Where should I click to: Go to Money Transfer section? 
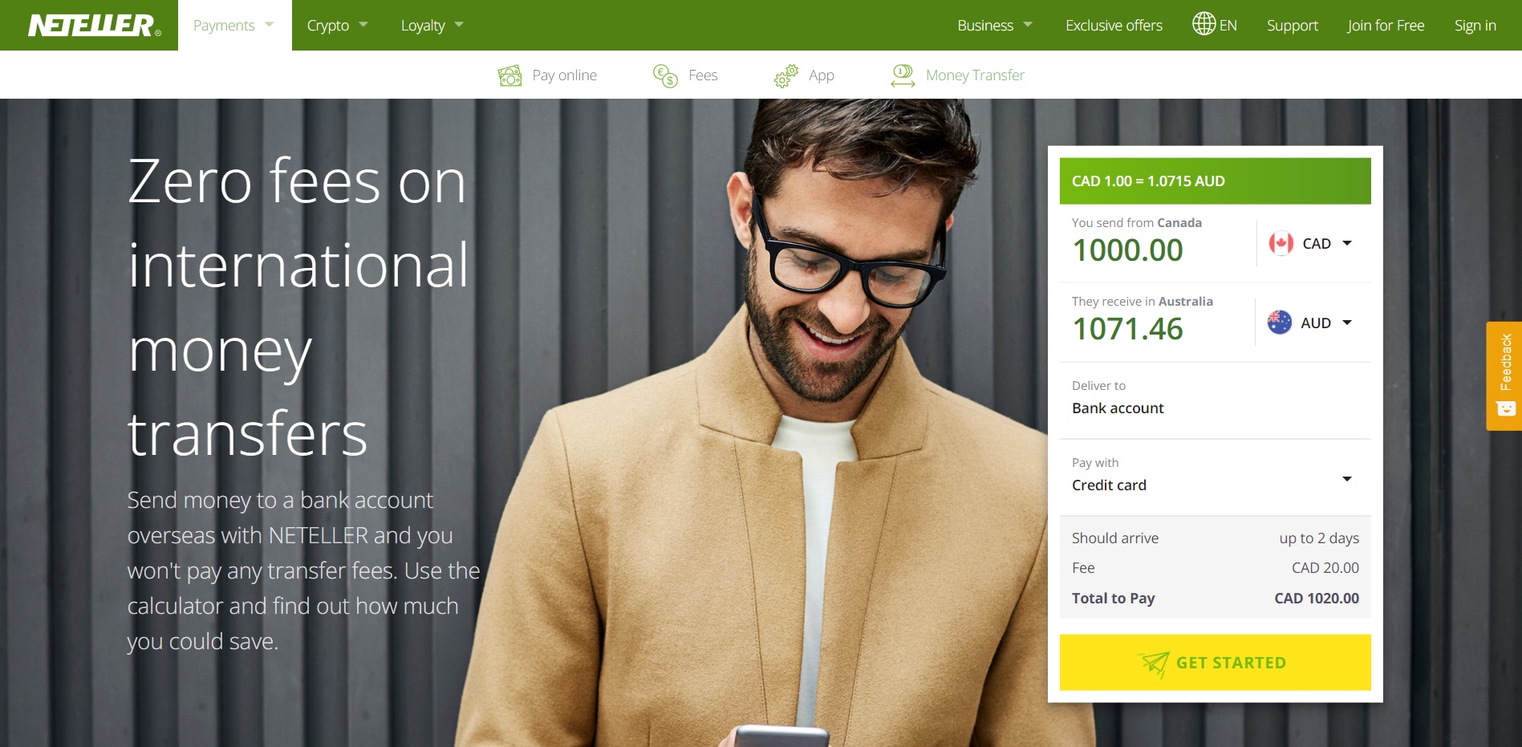click(975, 75)
